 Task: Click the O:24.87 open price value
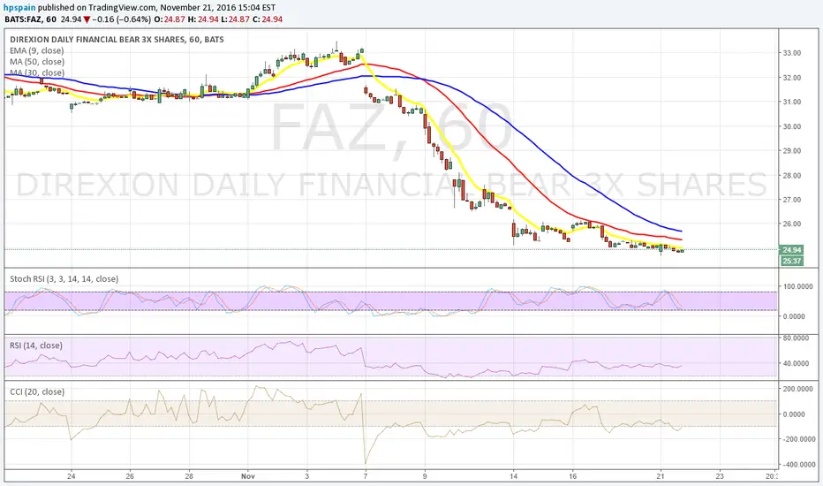pyautogui.click(x=169, y=19)
